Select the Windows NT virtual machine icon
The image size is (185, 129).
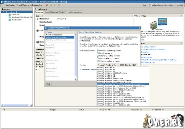click(10, 20)
